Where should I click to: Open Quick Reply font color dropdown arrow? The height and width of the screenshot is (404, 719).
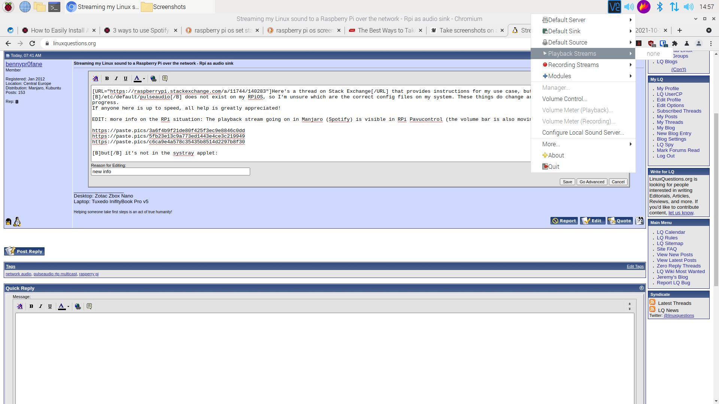[69, 306]
